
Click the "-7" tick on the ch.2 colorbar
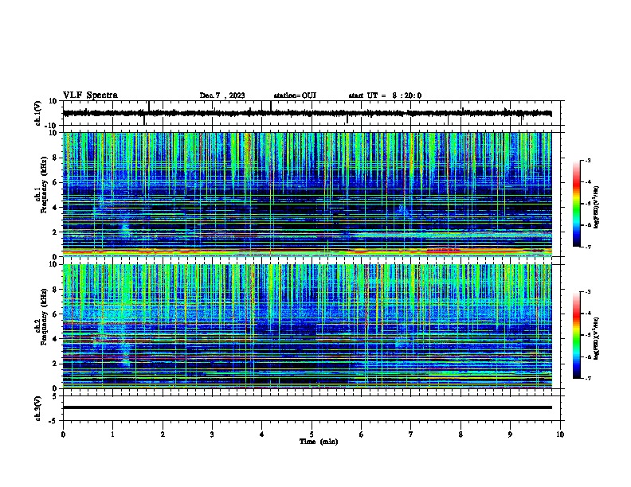[x=588, y=378]
